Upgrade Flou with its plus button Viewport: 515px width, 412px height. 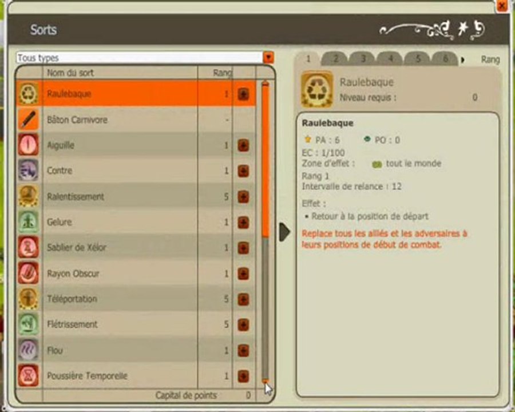pyautogui.click(x=243, y=351)
